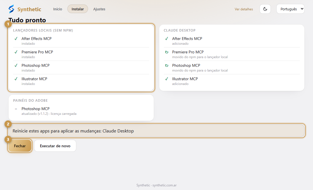Click "instalado" status below Illustrator MCP
Viewport: 313px width, 190px height.
pos(28,84)
